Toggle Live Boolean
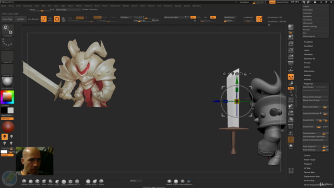This screenshot has width=334, height=188. point(33,19)
